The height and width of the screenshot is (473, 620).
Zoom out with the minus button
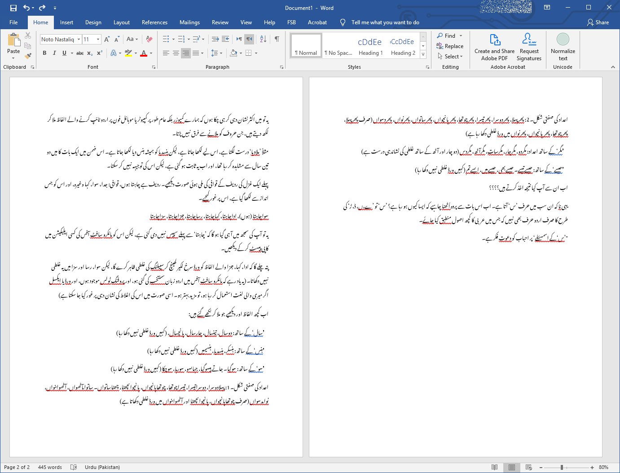tap(541, 467)
